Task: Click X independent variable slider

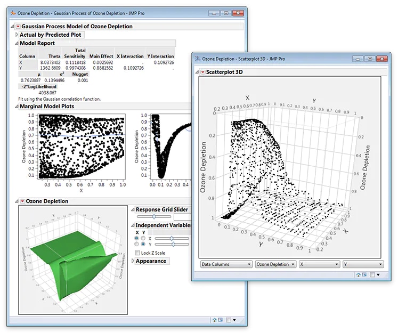Action: point(172,238)
